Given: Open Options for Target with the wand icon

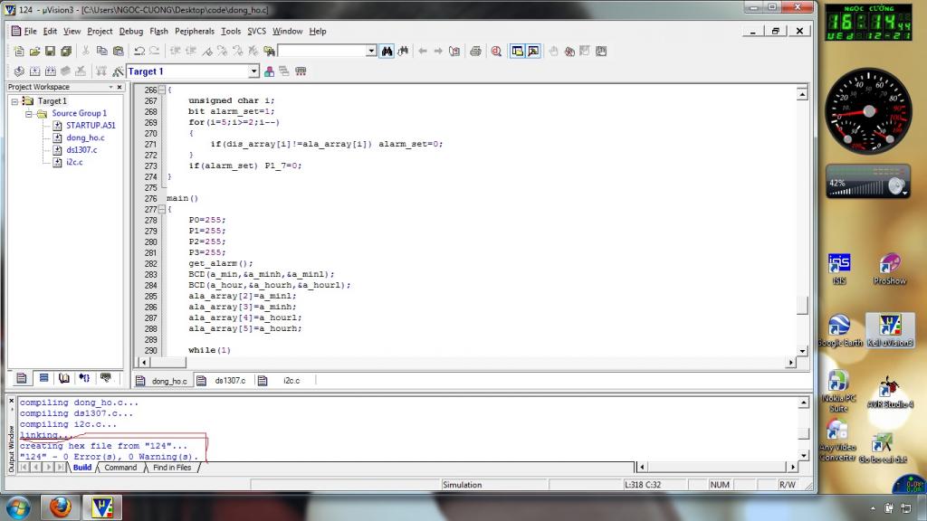Looking at the screenshot, I should (118, 71).
